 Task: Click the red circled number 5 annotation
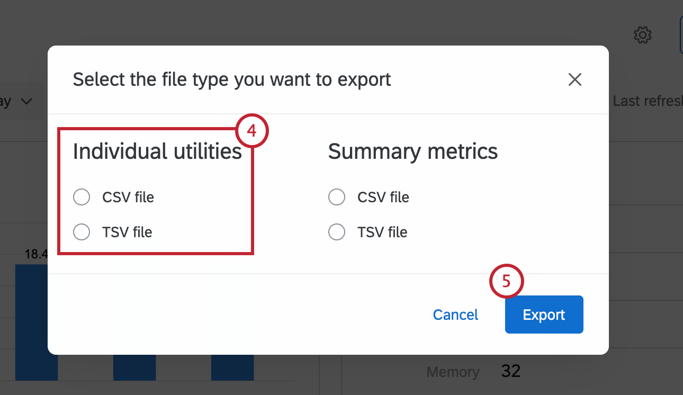tap(506, 281)
